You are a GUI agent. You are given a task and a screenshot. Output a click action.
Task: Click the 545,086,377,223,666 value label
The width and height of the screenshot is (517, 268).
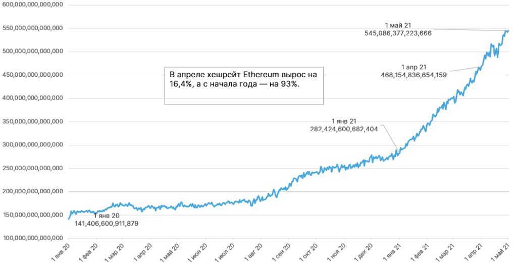coord(398,33)
